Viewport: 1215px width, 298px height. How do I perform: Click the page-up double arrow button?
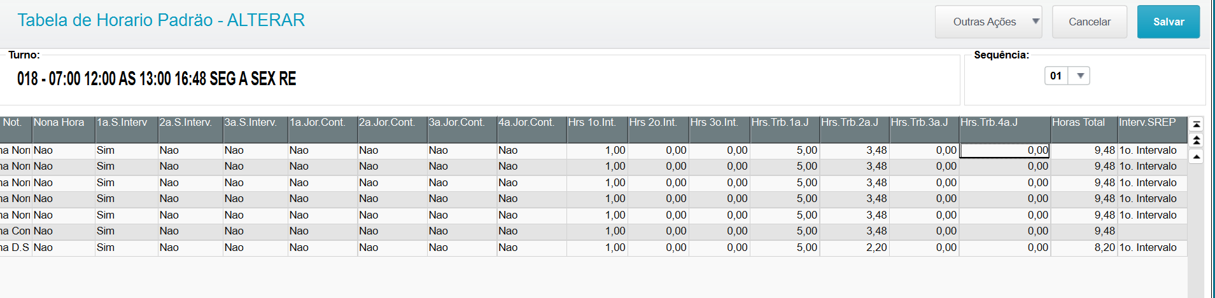tap(1196, 140)
